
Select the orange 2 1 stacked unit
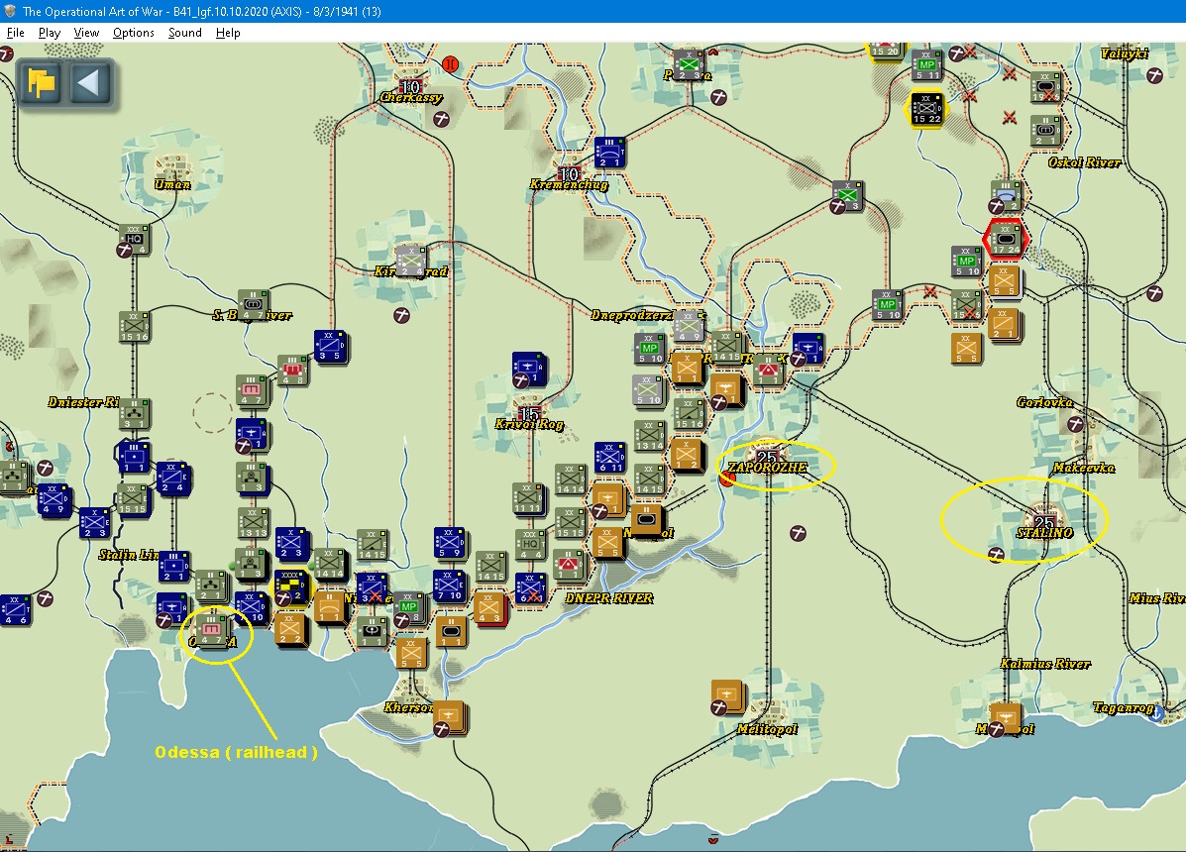click(x=1004, y=324)
